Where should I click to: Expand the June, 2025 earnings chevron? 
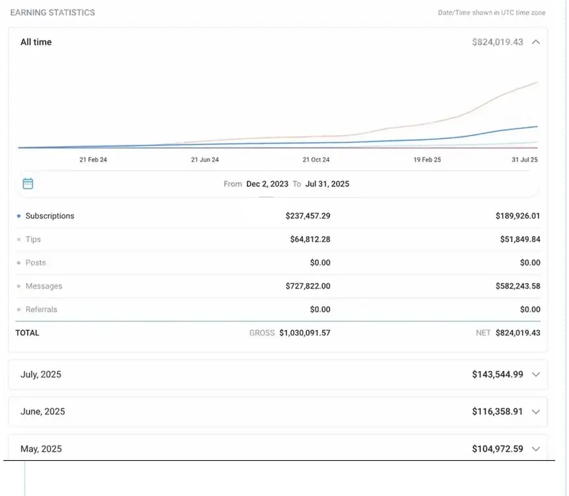coord(536,411)
